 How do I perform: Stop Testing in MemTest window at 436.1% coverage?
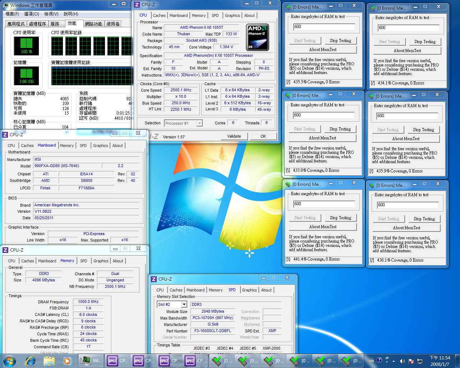(424, 219)
